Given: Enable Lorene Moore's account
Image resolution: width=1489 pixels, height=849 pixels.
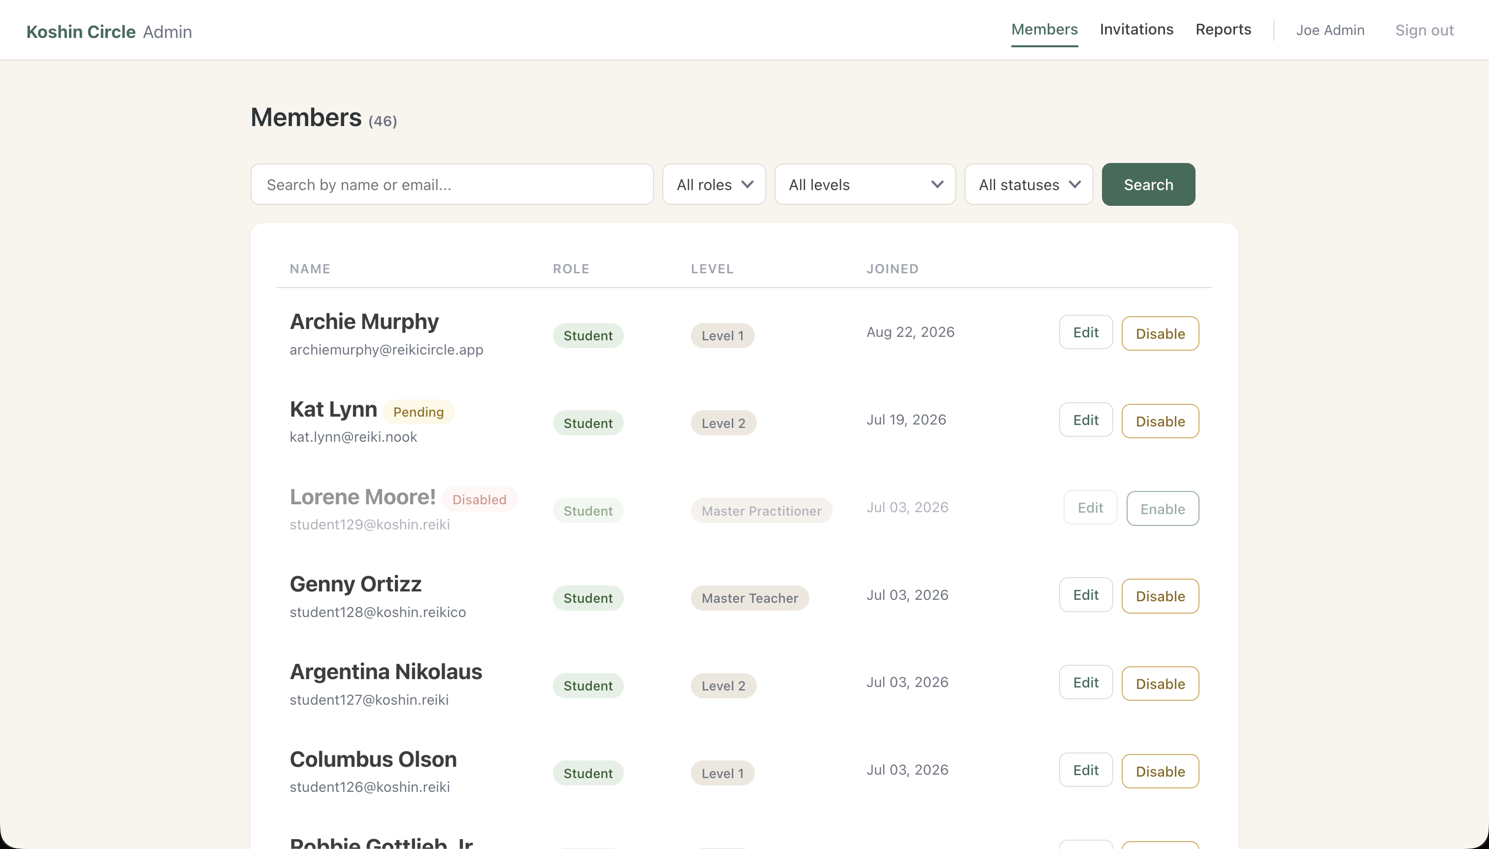Looking at the screenshot, I should (1163, 509).
